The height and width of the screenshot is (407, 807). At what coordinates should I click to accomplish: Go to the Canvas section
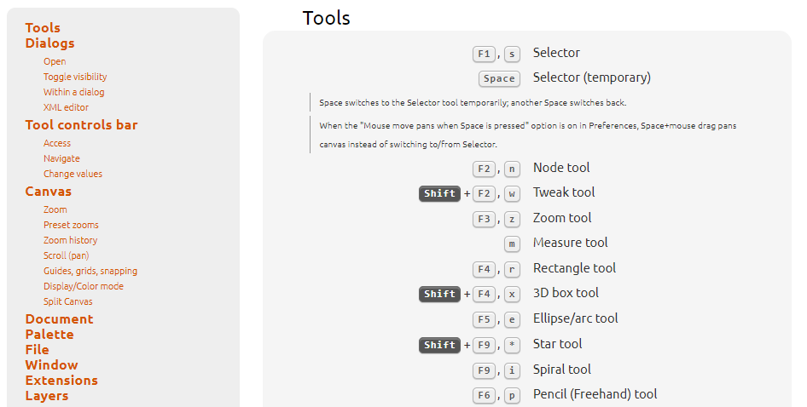point(49,192)
